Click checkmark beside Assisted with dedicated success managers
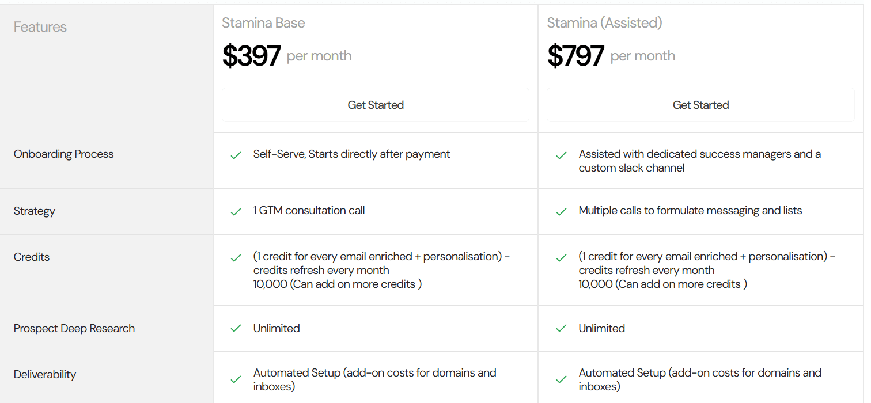This screenshot has width=871, height=403. click(561, 155)
